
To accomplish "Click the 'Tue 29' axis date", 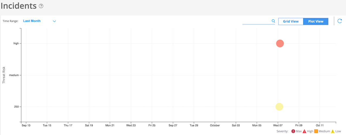I will pyautogui.click(x=194, y=125).
